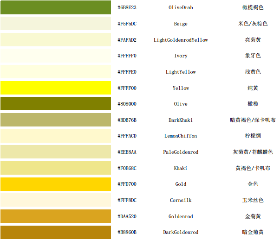Click Chinese label 金菊黄
The height and width of the screenshot is (240, 280).
pos(253,216)
